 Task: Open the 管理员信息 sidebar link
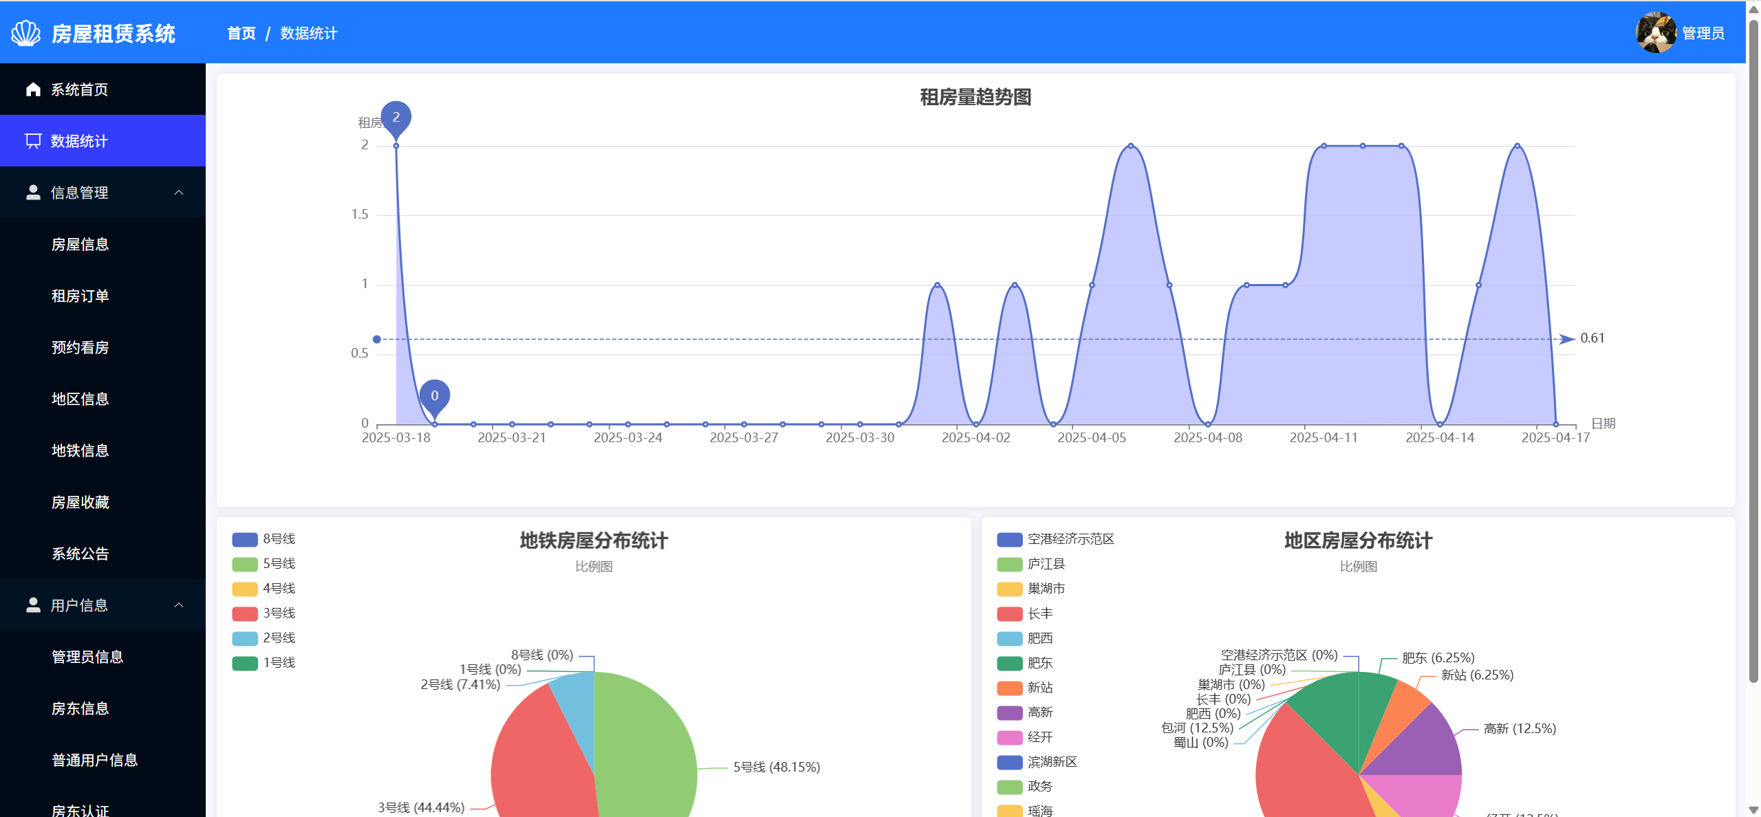tap(87, 657)
